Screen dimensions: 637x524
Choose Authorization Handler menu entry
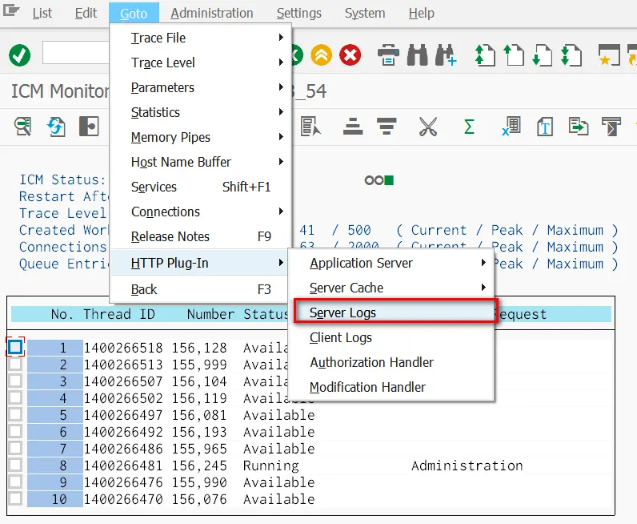point(393,362)
